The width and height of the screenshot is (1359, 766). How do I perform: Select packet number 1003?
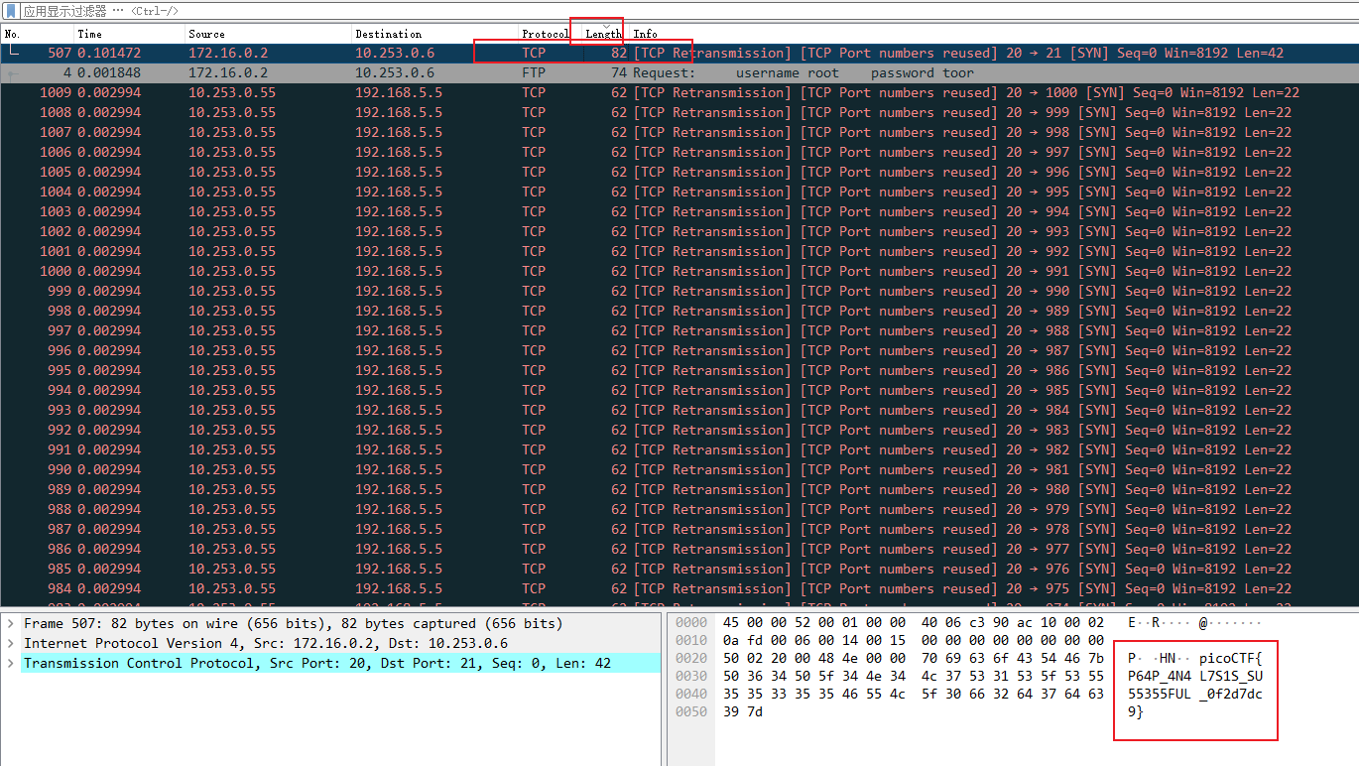679,211
